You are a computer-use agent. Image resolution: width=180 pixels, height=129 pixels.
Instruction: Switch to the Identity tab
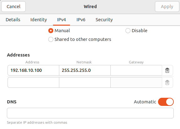[39, 20]
